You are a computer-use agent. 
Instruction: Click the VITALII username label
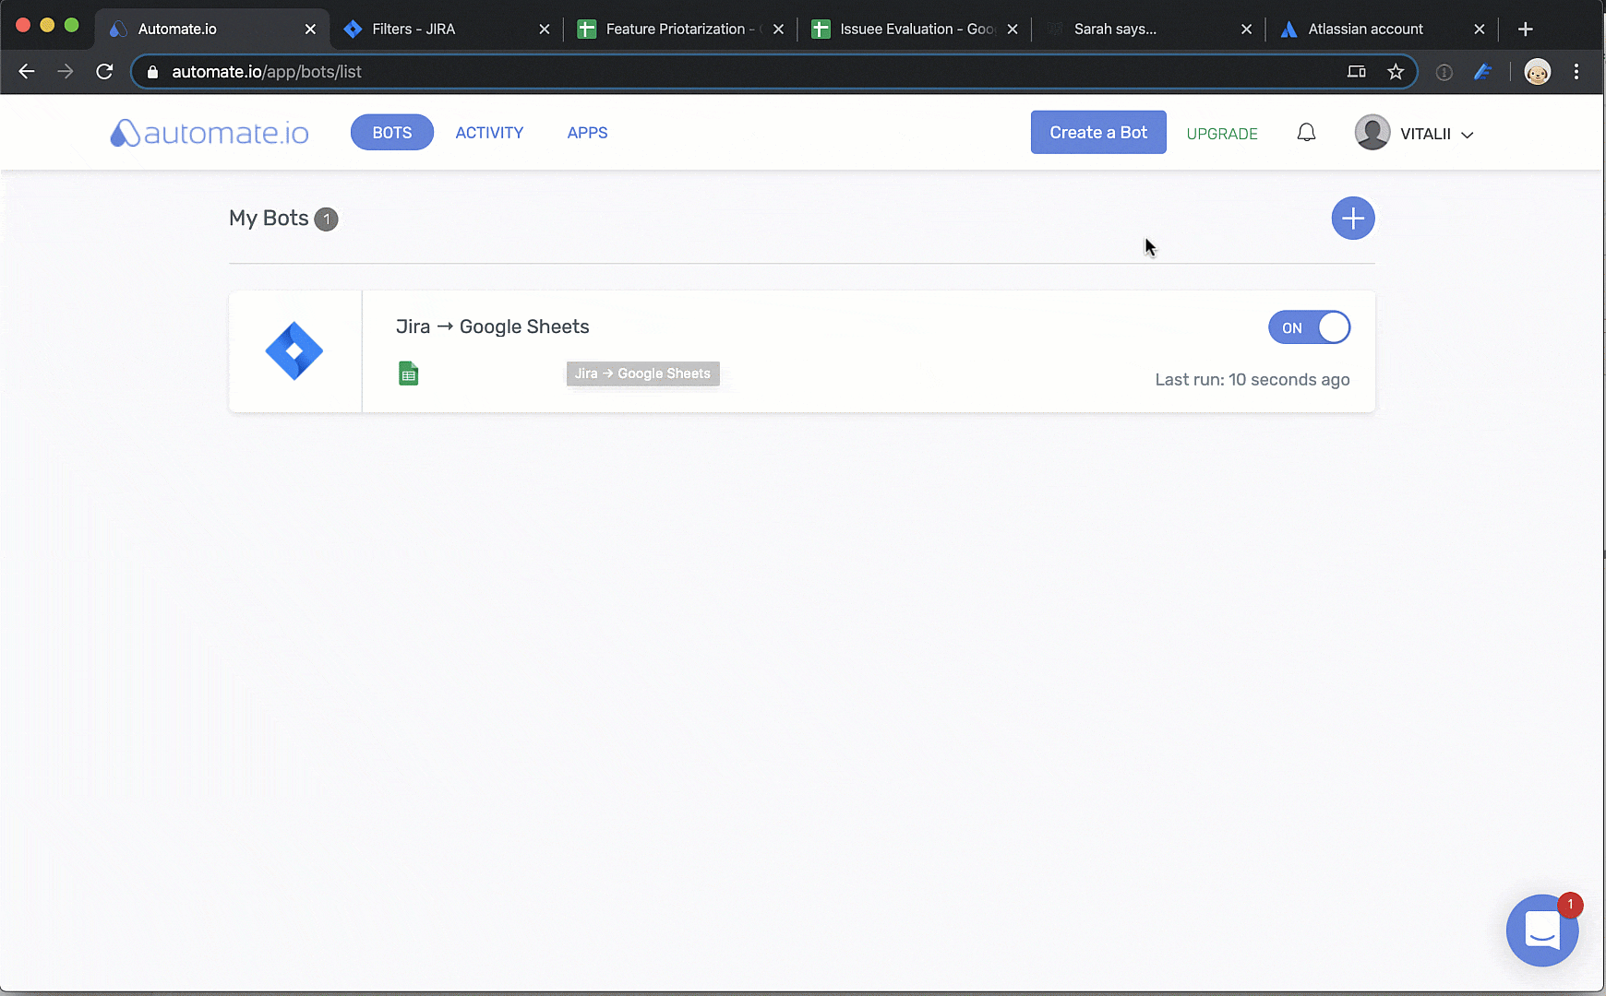(x=1425, y=134)
